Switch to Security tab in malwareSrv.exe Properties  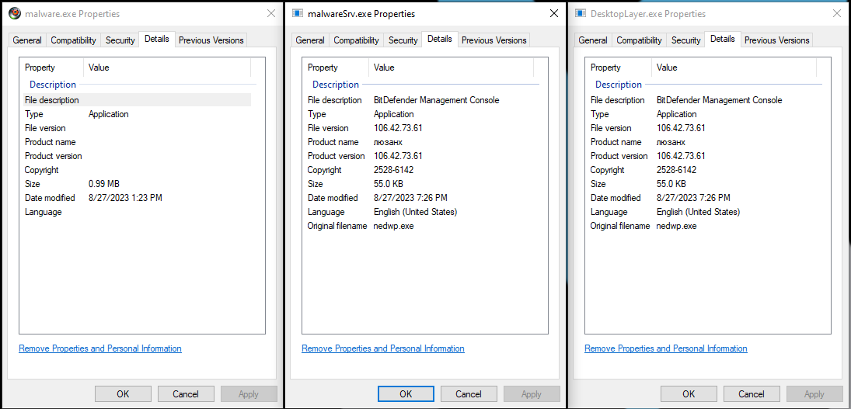403,40
